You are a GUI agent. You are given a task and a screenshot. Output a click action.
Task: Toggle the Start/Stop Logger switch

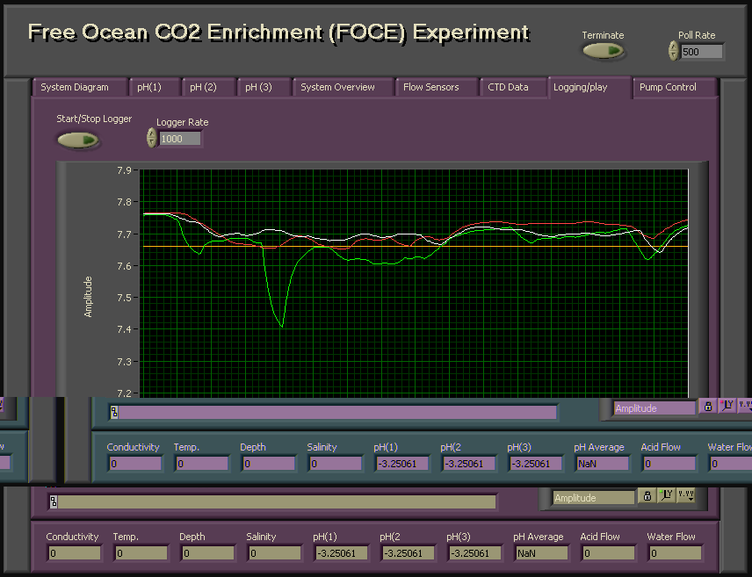pos(77,140)
